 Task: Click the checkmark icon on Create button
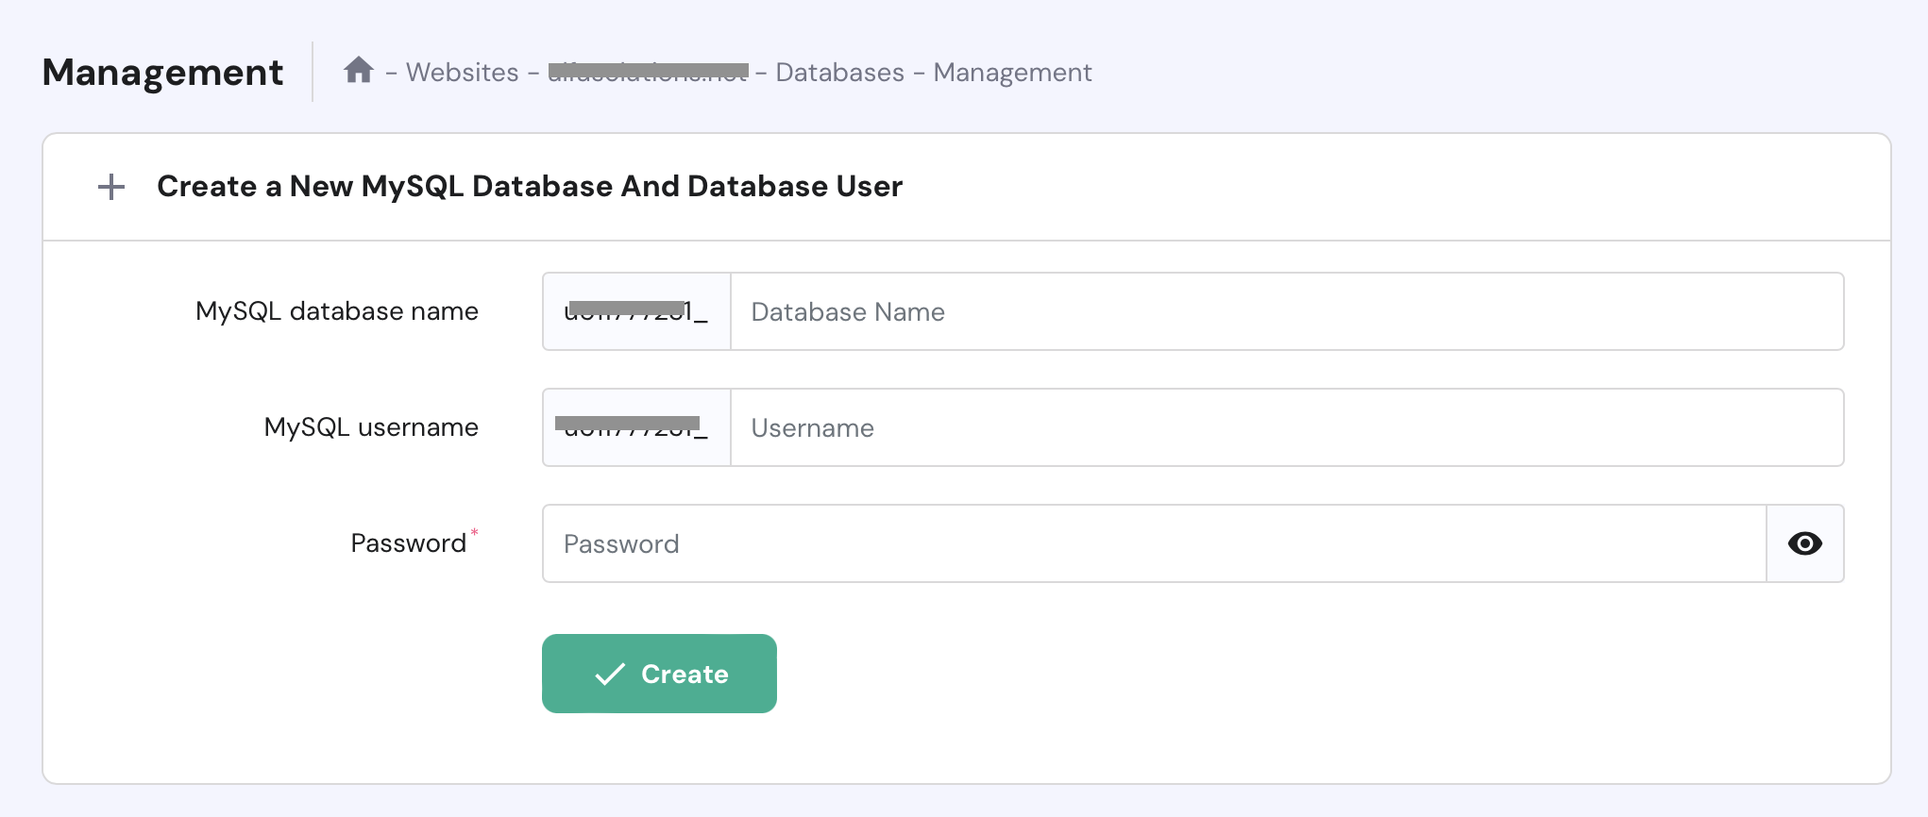(x=610, y=674)
